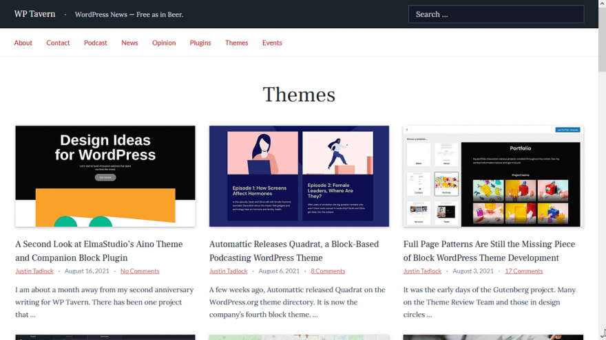This screenshot has height=340, width=606.
Task: Read the Full Page Patterns article
Action: tap(490, 251)
